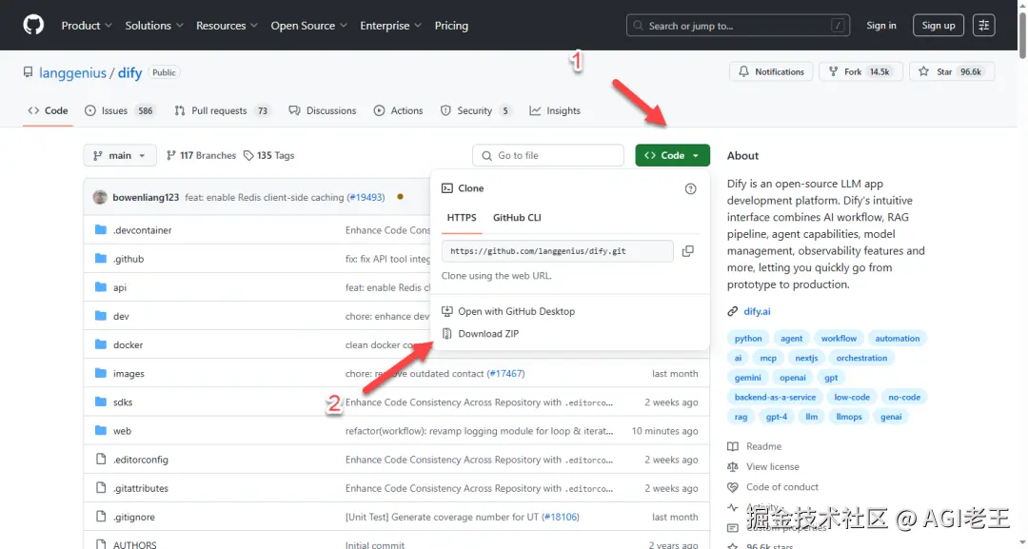
Task: Open the Actions tab
Action: pyautogui.click(x=399, y=110)
